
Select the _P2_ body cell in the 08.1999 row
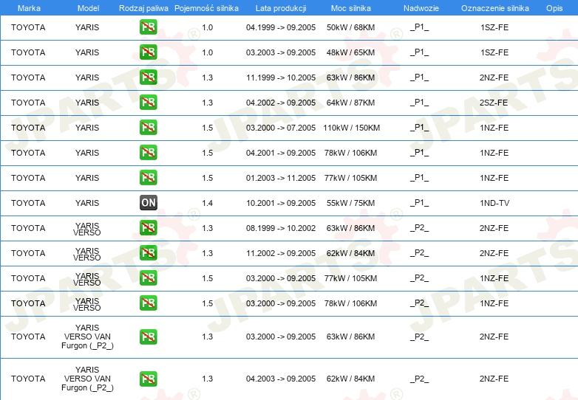click(x=420, y=228)
